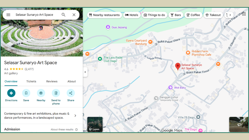Filter map by Hotels chip

pos(132,15)
